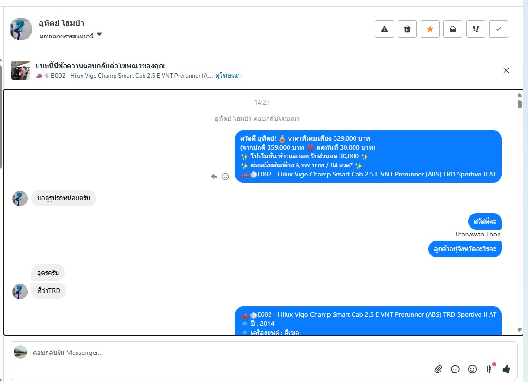
Task: Open the view ad link (ดูโฆษณา)
Action: click(x=228, y=76)
